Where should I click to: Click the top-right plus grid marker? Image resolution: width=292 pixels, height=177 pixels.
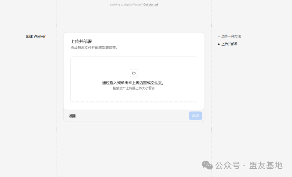pos(211,25)
